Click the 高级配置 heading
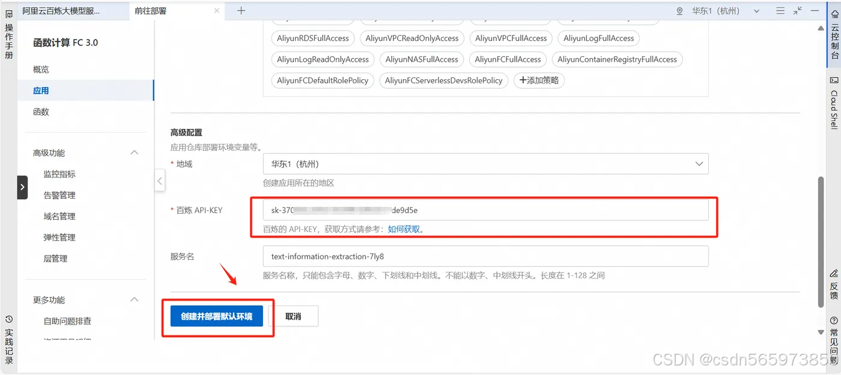The image size is (841, 375). click(x=186, y=133)
